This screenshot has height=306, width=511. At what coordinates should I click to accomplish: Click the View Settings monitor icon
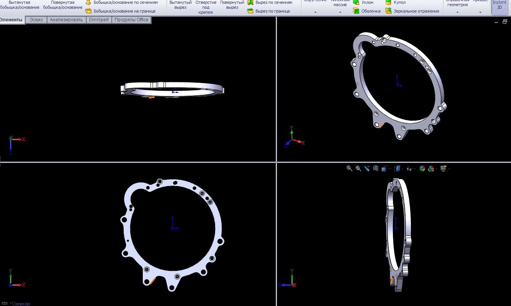click(444, 168)
